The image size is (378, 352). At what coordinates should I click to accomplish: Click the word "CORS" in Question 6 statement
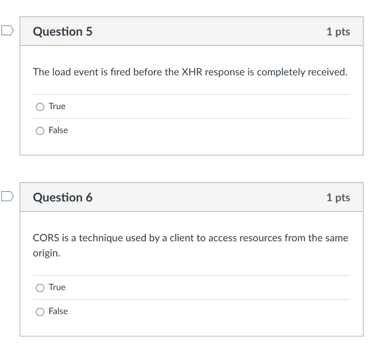pyautogui.click(x=46, y=238)
